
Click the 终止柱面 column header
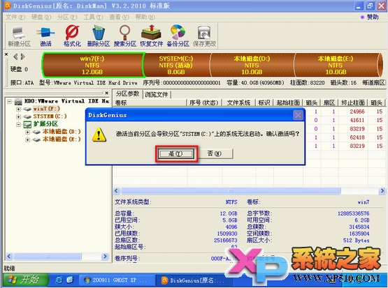point(353,103)
